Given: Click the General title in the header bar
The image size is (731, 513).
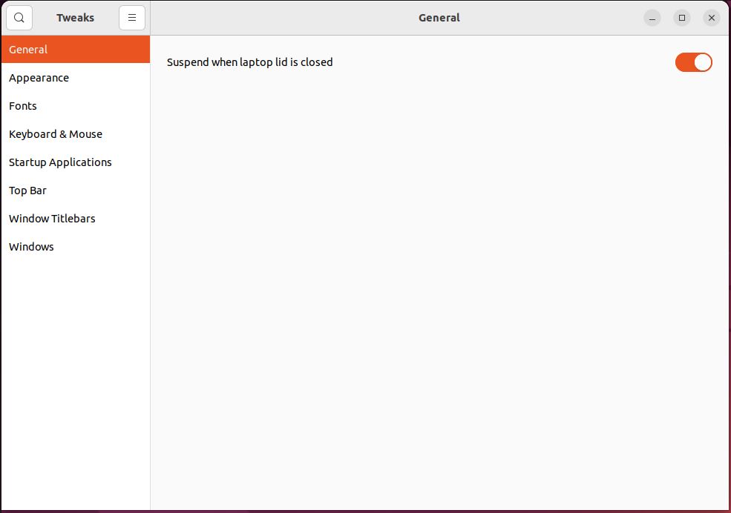Looking at the screenshot, I should (439, 18).
